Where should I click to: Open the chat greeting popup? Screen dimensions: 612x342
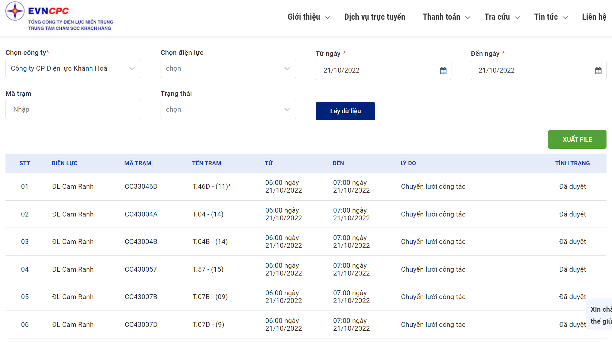pos(600,315)
